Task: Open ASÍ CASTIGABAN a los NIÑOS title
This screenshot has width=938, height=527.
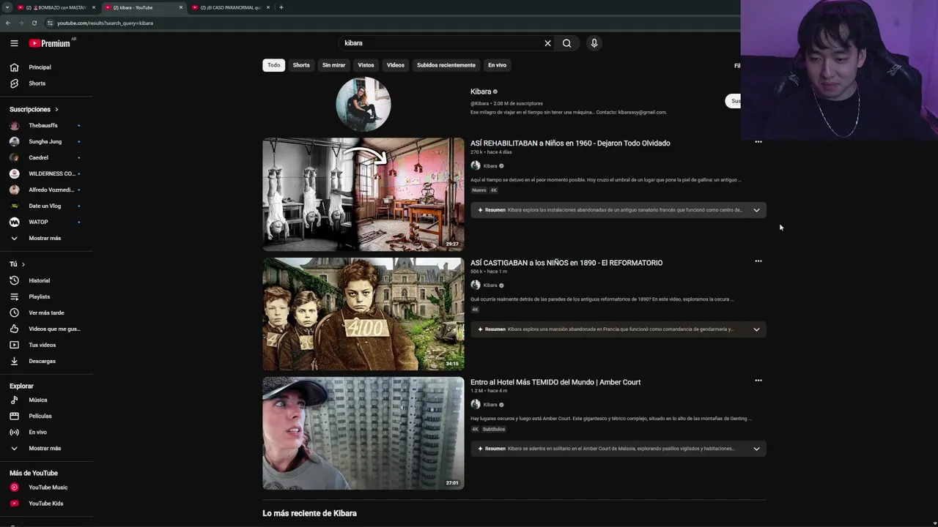Action: click(566, 263)
